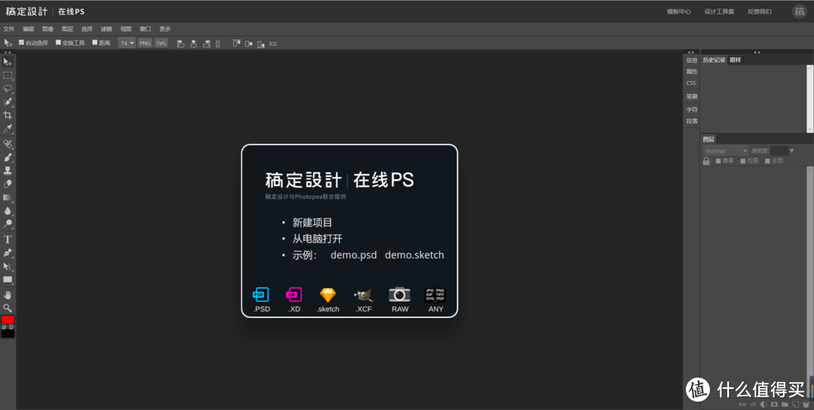Select the Rectangle shape tool
The height and width of the screenshot is (410, 814).
8,280
